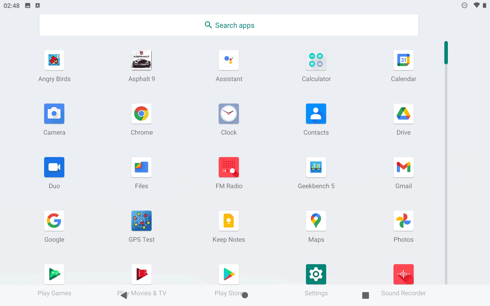
Task: Open Google Photos
Action: (x=403, y=221)
